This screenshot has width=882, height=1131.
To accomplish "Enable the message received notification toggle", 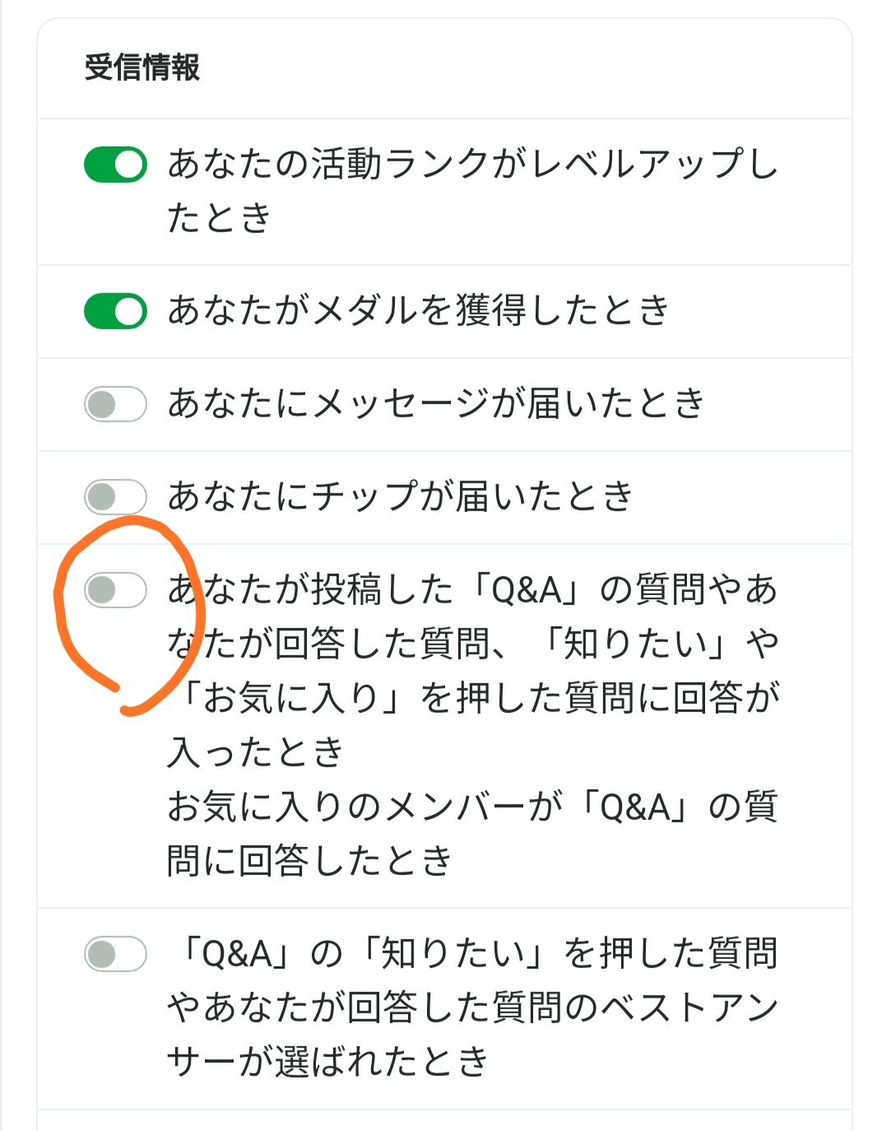I will (115, 404).
